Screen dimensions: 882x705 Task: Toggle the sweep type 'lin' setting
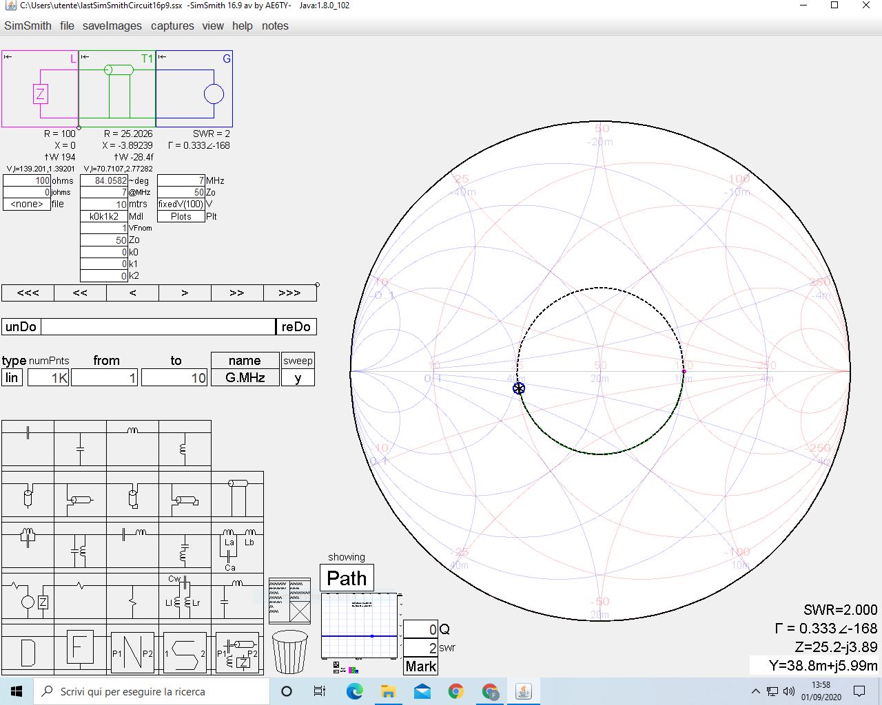[x=12, y=377]
